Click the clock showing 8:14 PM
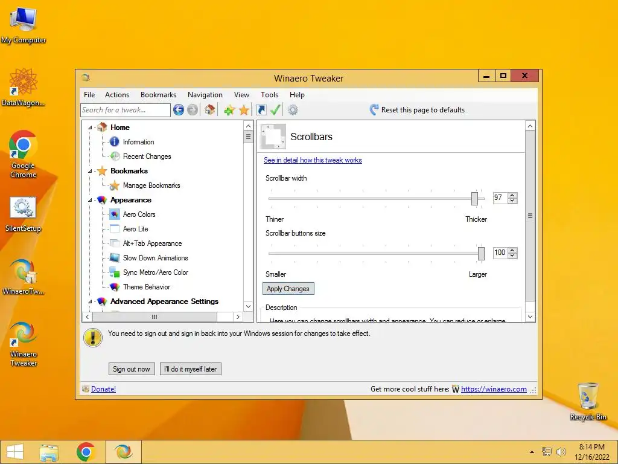Image resolution: width=618 pixels, height=464 pixels. click(591, 447)
